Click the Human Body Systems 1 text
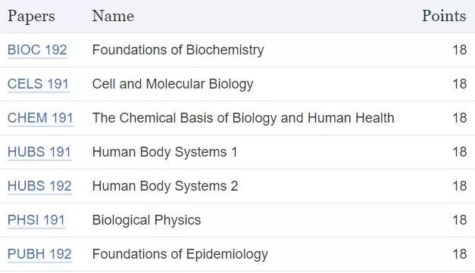The width and height of the screenshot is (475, 273). (x=165, y=152)
